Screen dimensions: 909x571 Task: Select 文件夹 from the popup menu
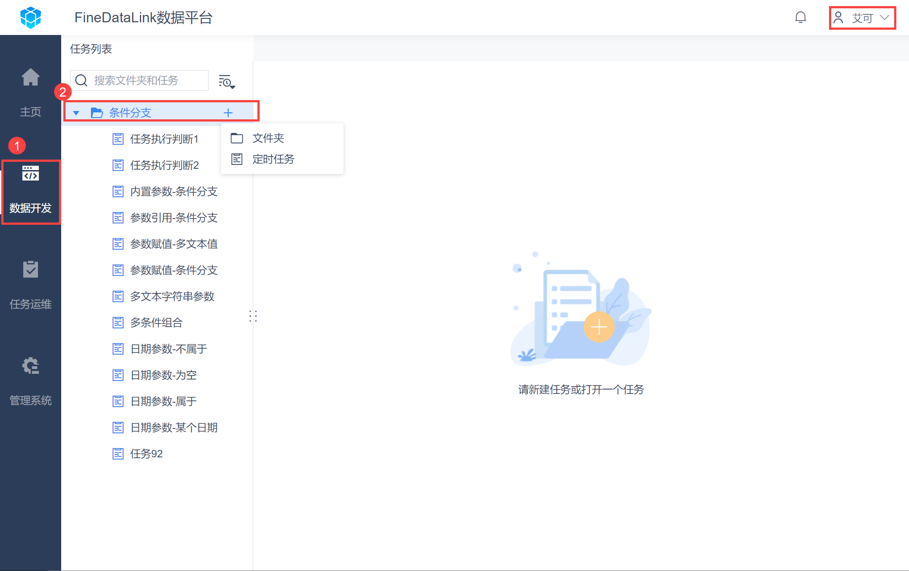[268, 138]
